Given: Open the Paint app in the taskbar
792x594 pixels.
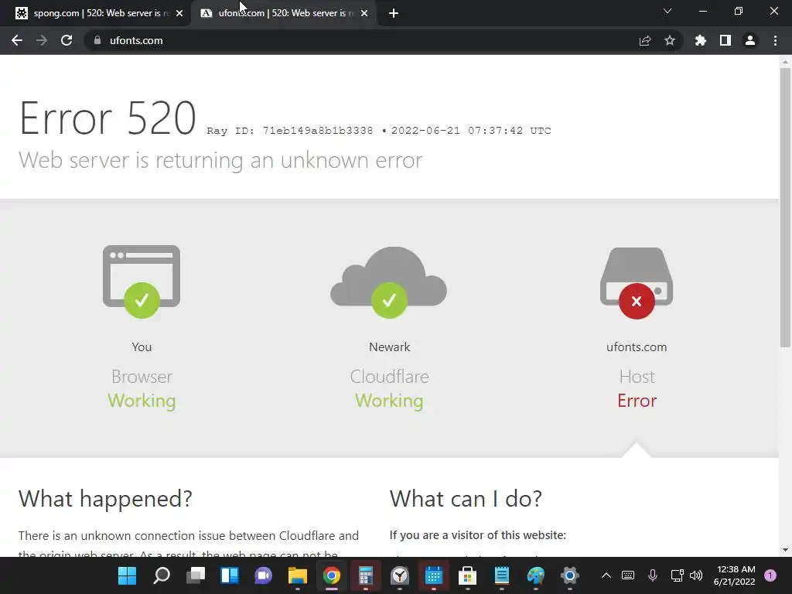Looking at the screenshot, I should (x=536, y=575).
